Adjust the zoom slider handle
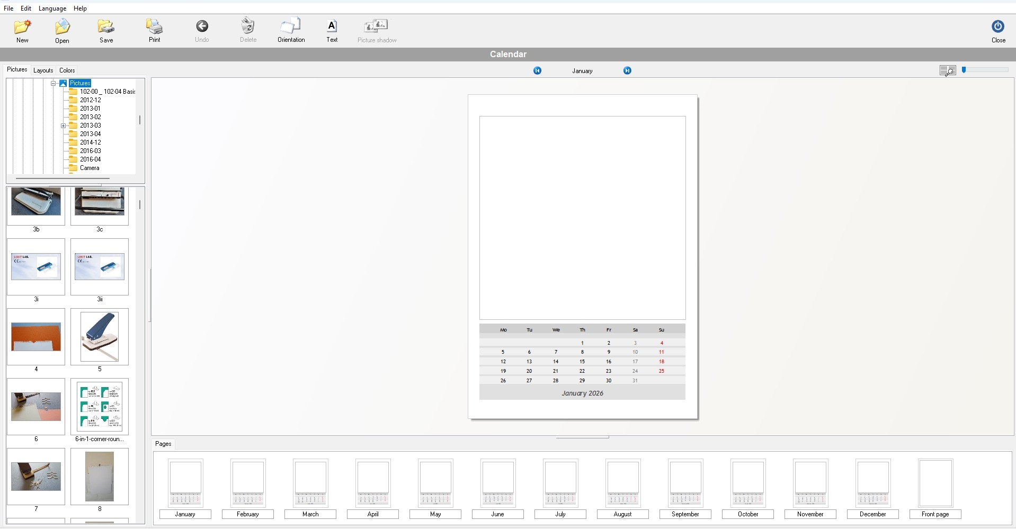 point(964,69)
